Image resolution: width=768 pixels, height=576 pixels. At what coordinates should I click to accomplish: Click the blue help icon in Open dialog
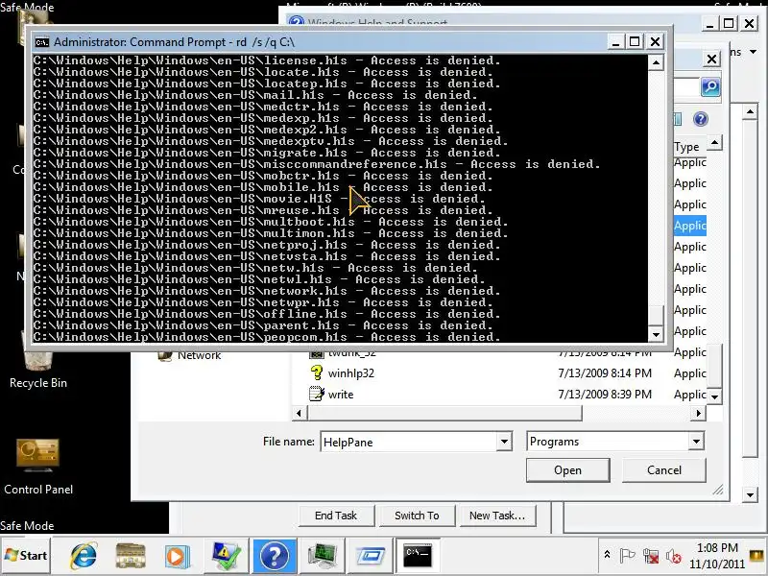pos(701,119)
